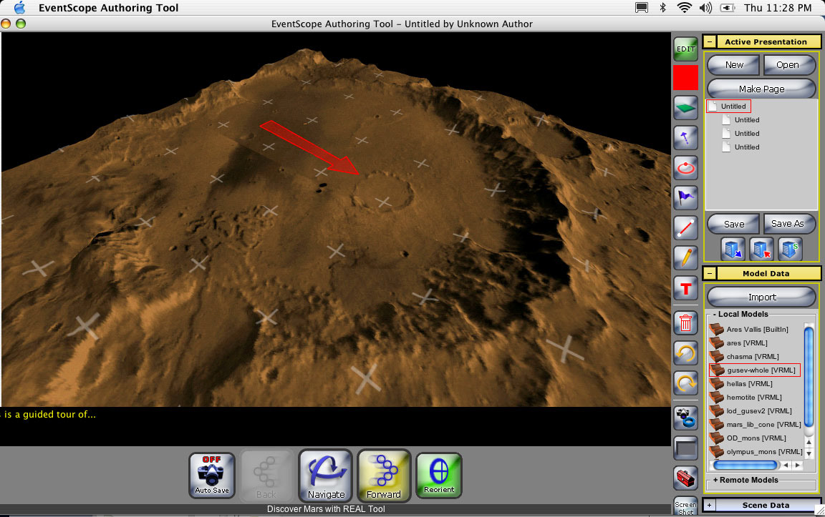The width and height of the screenshot is (825, 517).
Task: Click the Local Models scroll right arrow
Action: 798,465
